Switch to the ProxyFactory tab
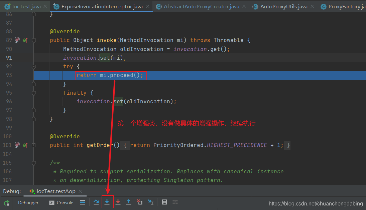Viewport: 366px width, 210px height. click(347, 7)
